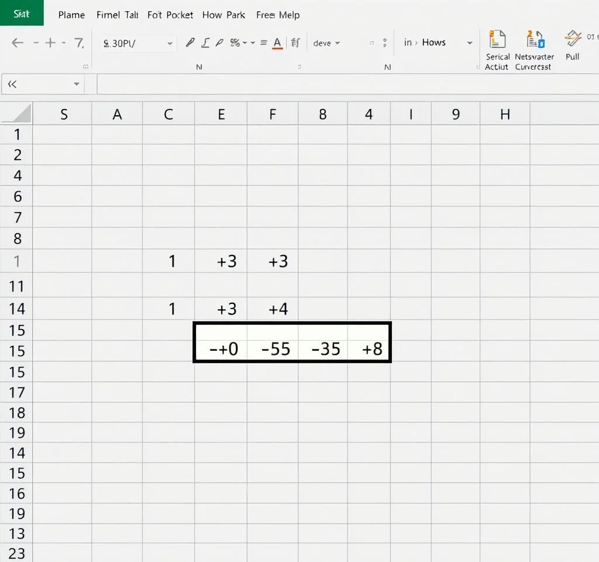This screenshot has height=562, width=599.
Task: Click the Netsvaster Curvercsst icon
Action: tap(533, 40)
